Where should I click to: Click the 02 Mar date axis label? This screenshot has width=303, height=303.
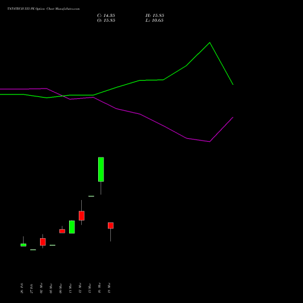pos(41,288)
